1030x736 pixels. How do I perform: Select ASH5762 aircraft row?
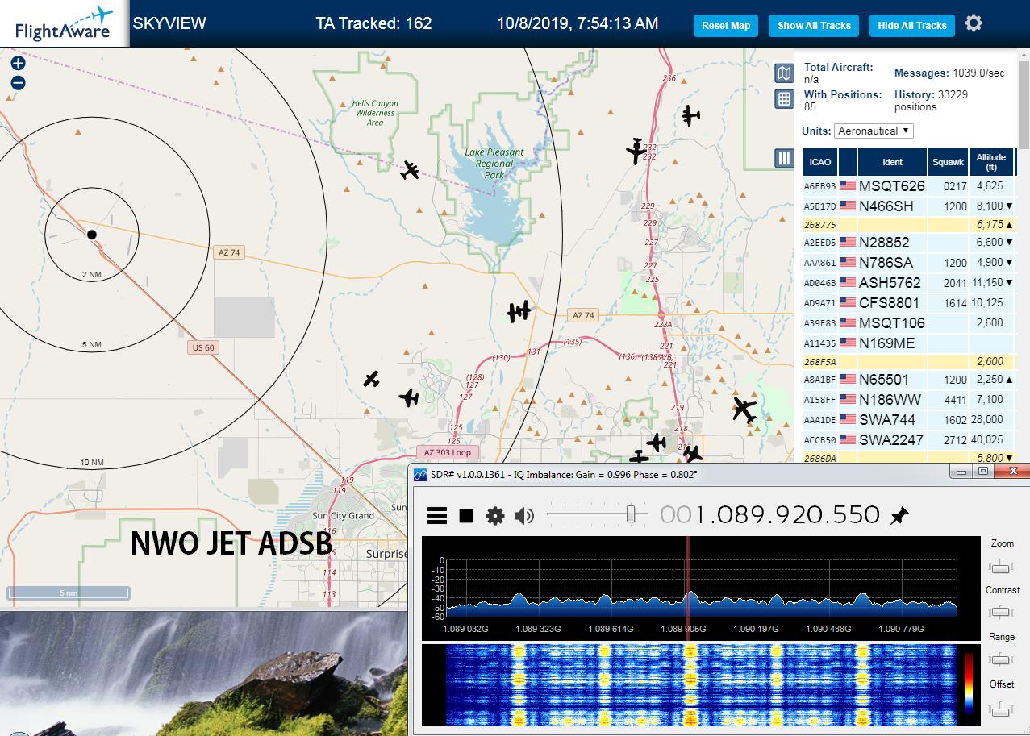(908, 283)
